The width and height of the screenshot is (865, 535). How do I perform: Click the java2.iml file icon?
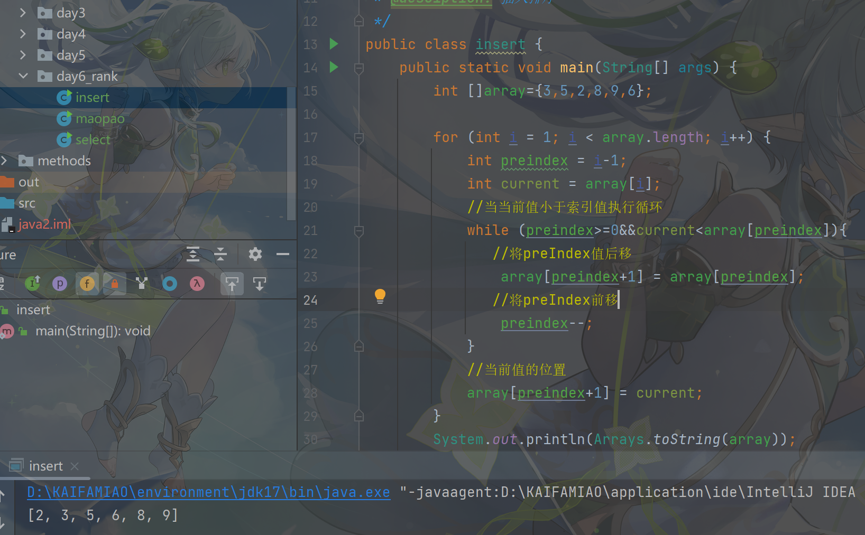coord(7,224)
